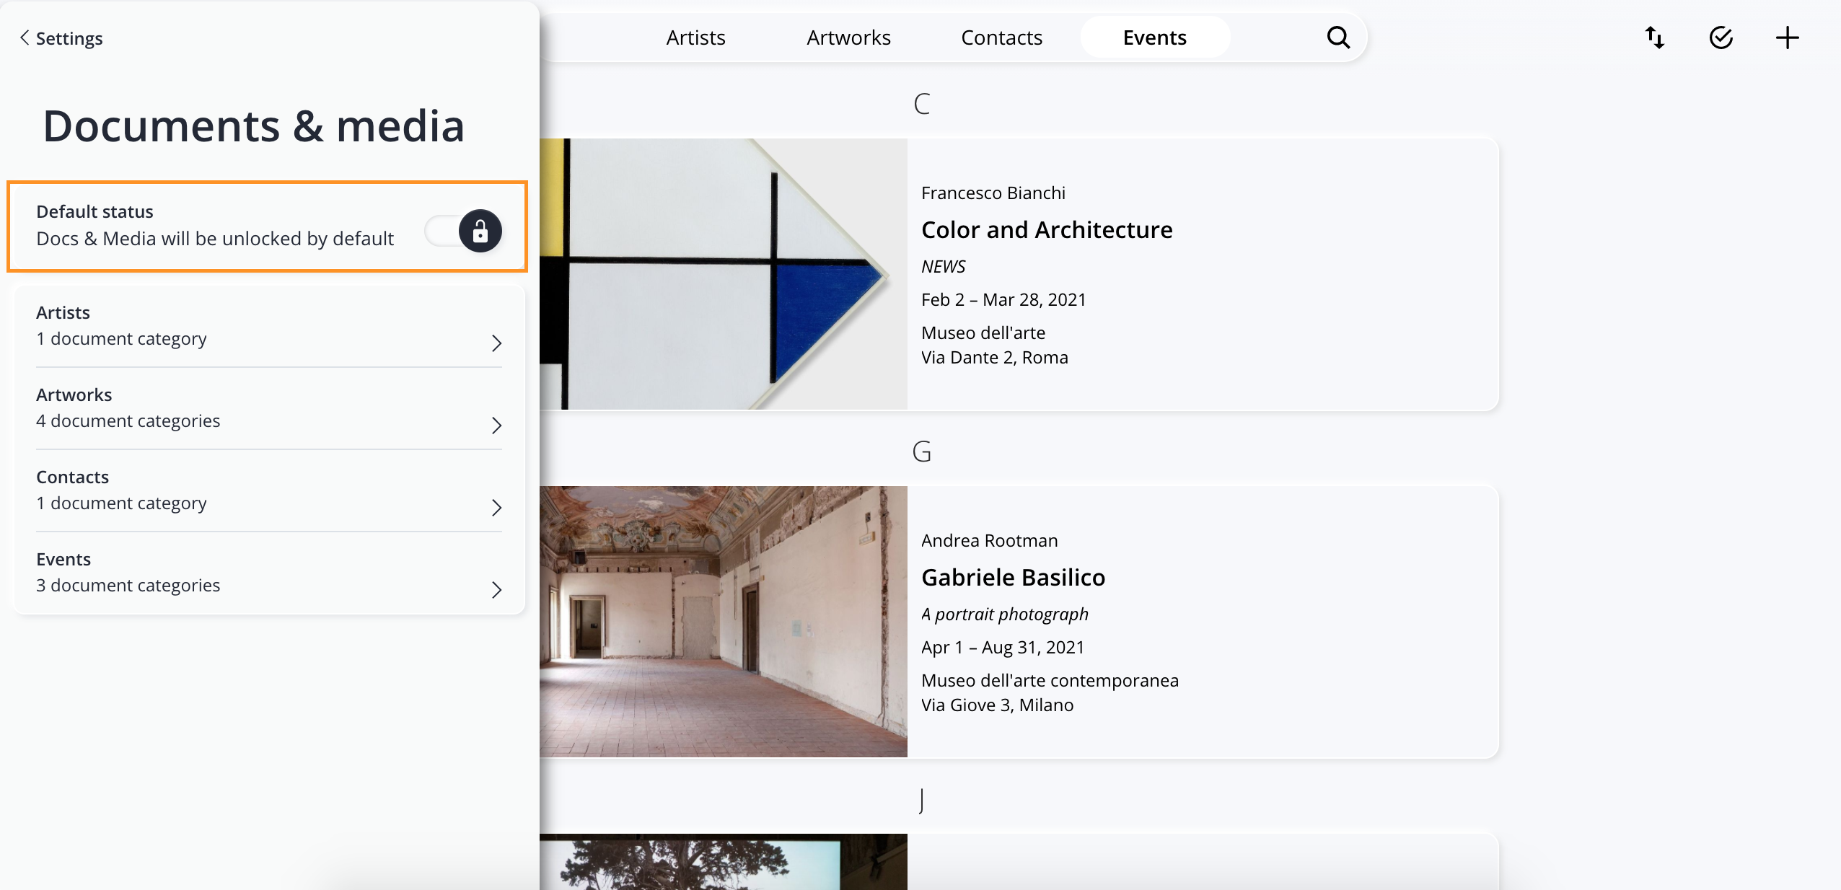Switch to the Artists tab
Viewport: 1841px width, 890px height.
tap(695, 38)
